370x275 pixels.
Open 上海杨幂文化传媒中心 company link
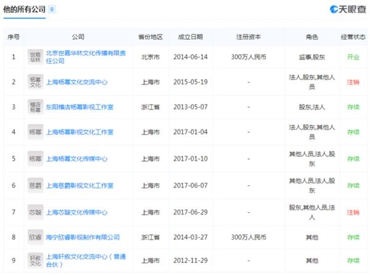(x=76, y=159)
